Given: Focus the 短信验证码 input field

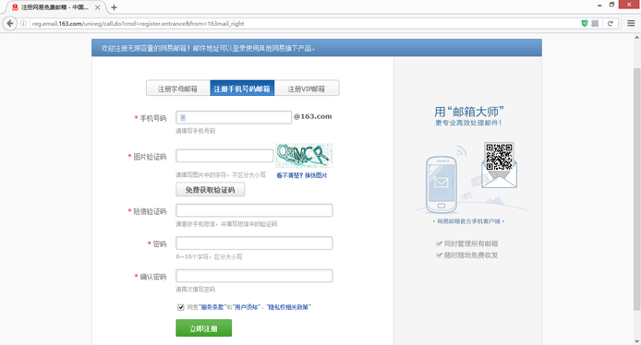Looking at the screenshot, I should (254, 210).
